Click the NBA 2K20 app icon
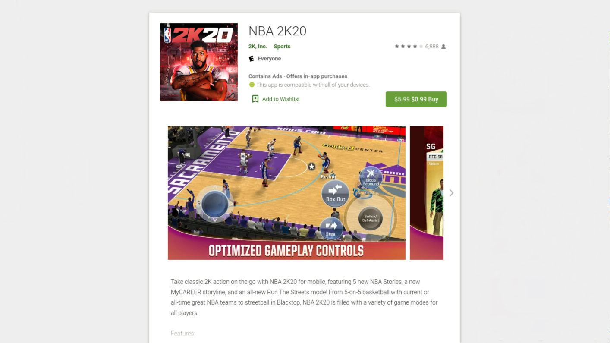610x343 pixels. pyautogui.click(x=198, y=62)
